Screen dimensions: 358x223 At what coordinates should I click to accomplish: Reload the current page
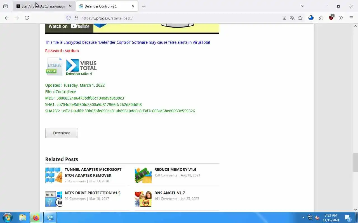[x=27, y=18]
